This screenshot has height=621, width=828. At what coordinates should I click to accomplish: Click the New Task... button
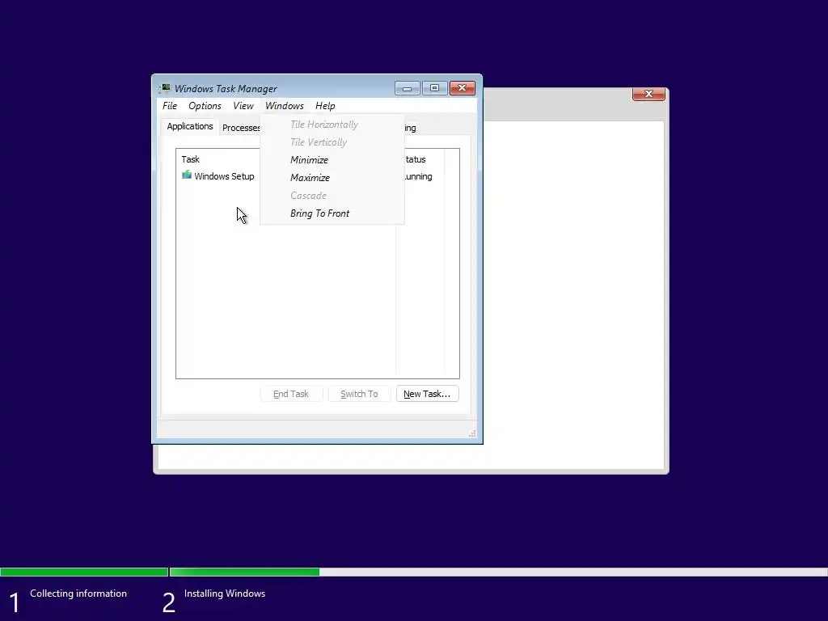coord(427,394)
